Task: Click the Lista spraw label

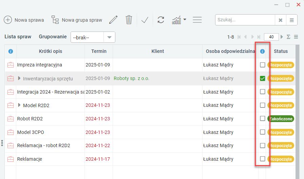Action: [x=18, y=37]
